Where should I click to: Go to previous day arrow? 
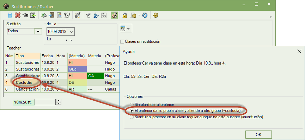(x=67, y=40)
